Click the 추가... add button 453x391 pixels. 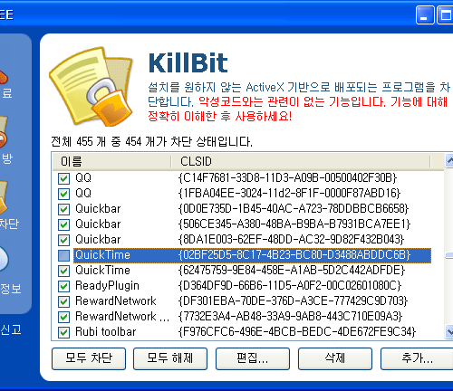click(417, 358)
